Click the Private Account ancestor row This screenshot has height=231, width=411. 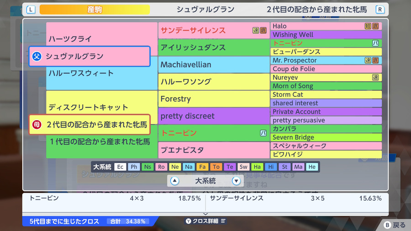click(x=326, y=111)
